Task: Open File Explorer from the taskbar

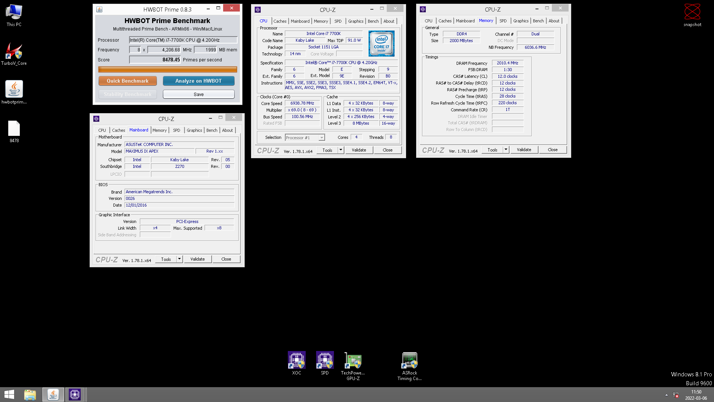Action: (x=30, y=395)
